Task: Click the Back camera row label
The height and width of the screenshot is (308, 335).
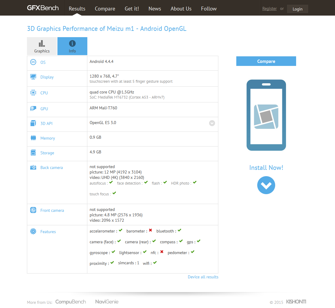Action: tap(51, 167)
